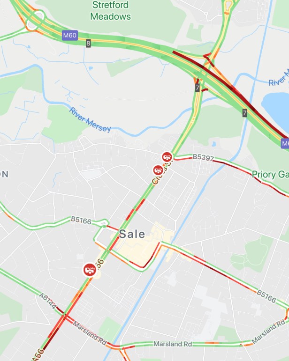Click the purple M60 motorway shield near Stretford Meadows
This screenshot has height=361, width=289.
click(70, 35)
